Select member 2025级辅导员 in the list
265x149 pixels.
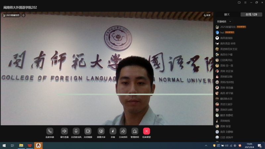click(228, 27)
